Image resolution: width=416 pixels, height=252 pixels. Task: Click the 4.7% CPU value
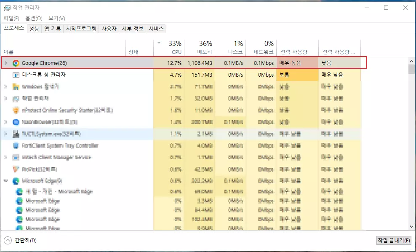tap(176, 75)
